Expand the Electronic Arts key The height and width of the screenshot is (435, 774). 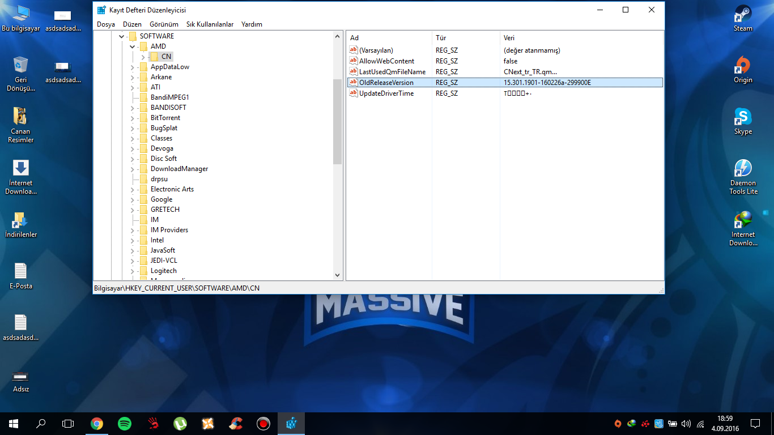(132, 189)
